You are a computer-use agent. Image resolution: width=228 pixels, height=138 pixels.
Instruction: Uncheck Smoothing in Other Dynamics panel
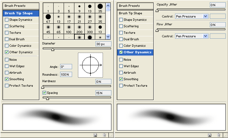coord(121,79)
